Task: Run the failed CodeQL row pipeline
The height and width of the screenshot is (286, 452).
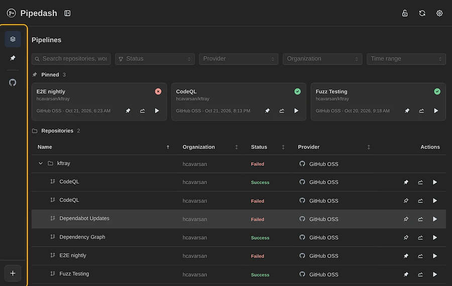Action: (x=435, y=201)
